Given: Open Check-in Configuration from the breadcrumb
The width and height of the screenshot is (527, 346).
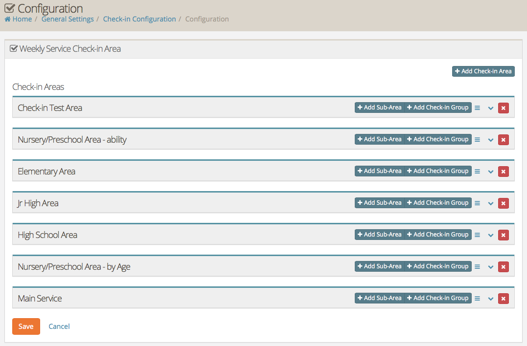Looking at the screenshot, I should pyautogui.click(x=139, y=19).
